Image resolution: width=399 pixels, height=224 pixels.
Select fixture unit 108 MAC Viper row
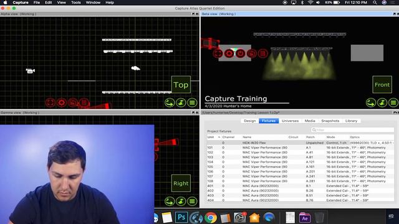(300, 181)
